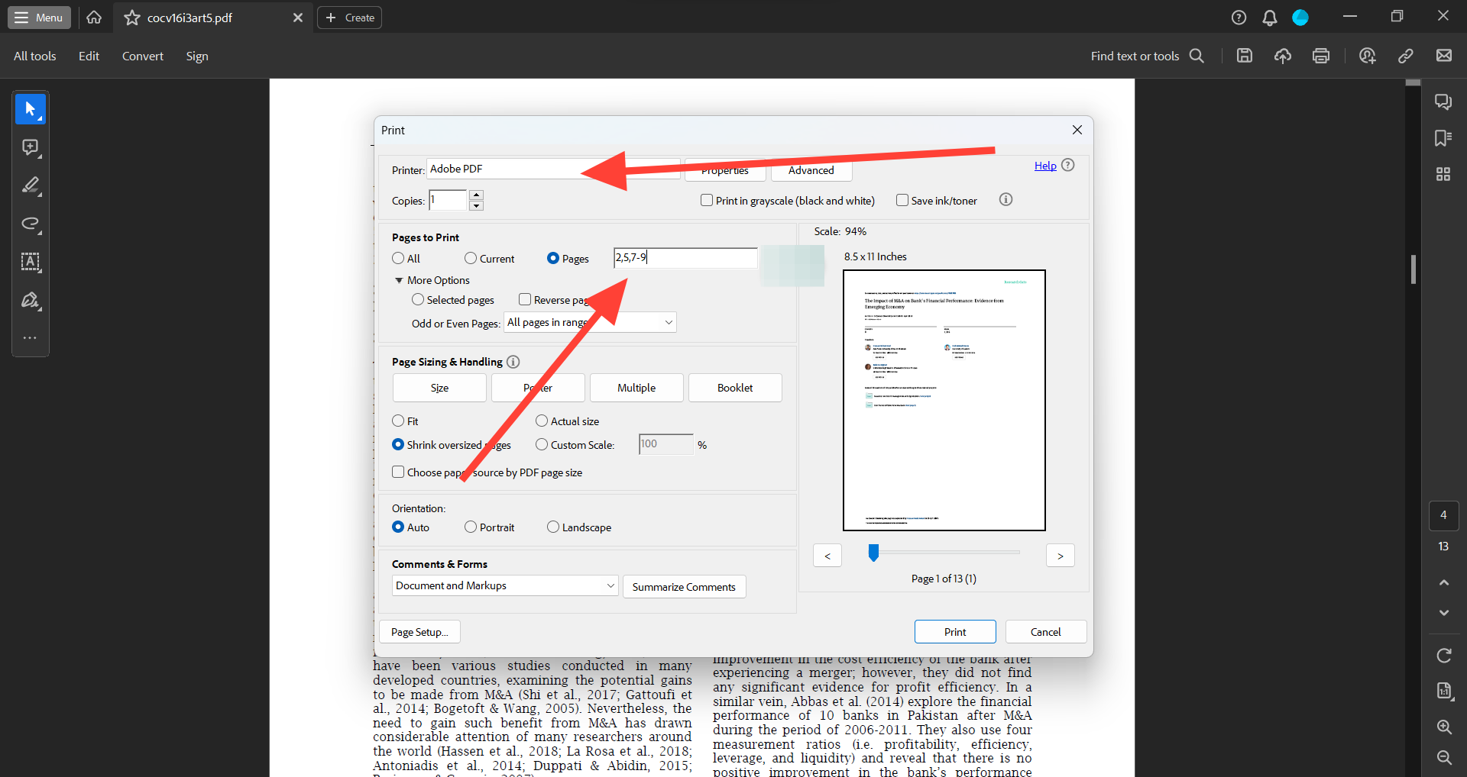Open the Fill & Sign tool
The height and width of the screenshot is (777, 1467).
pyautogui.click(x=30, y=301)
